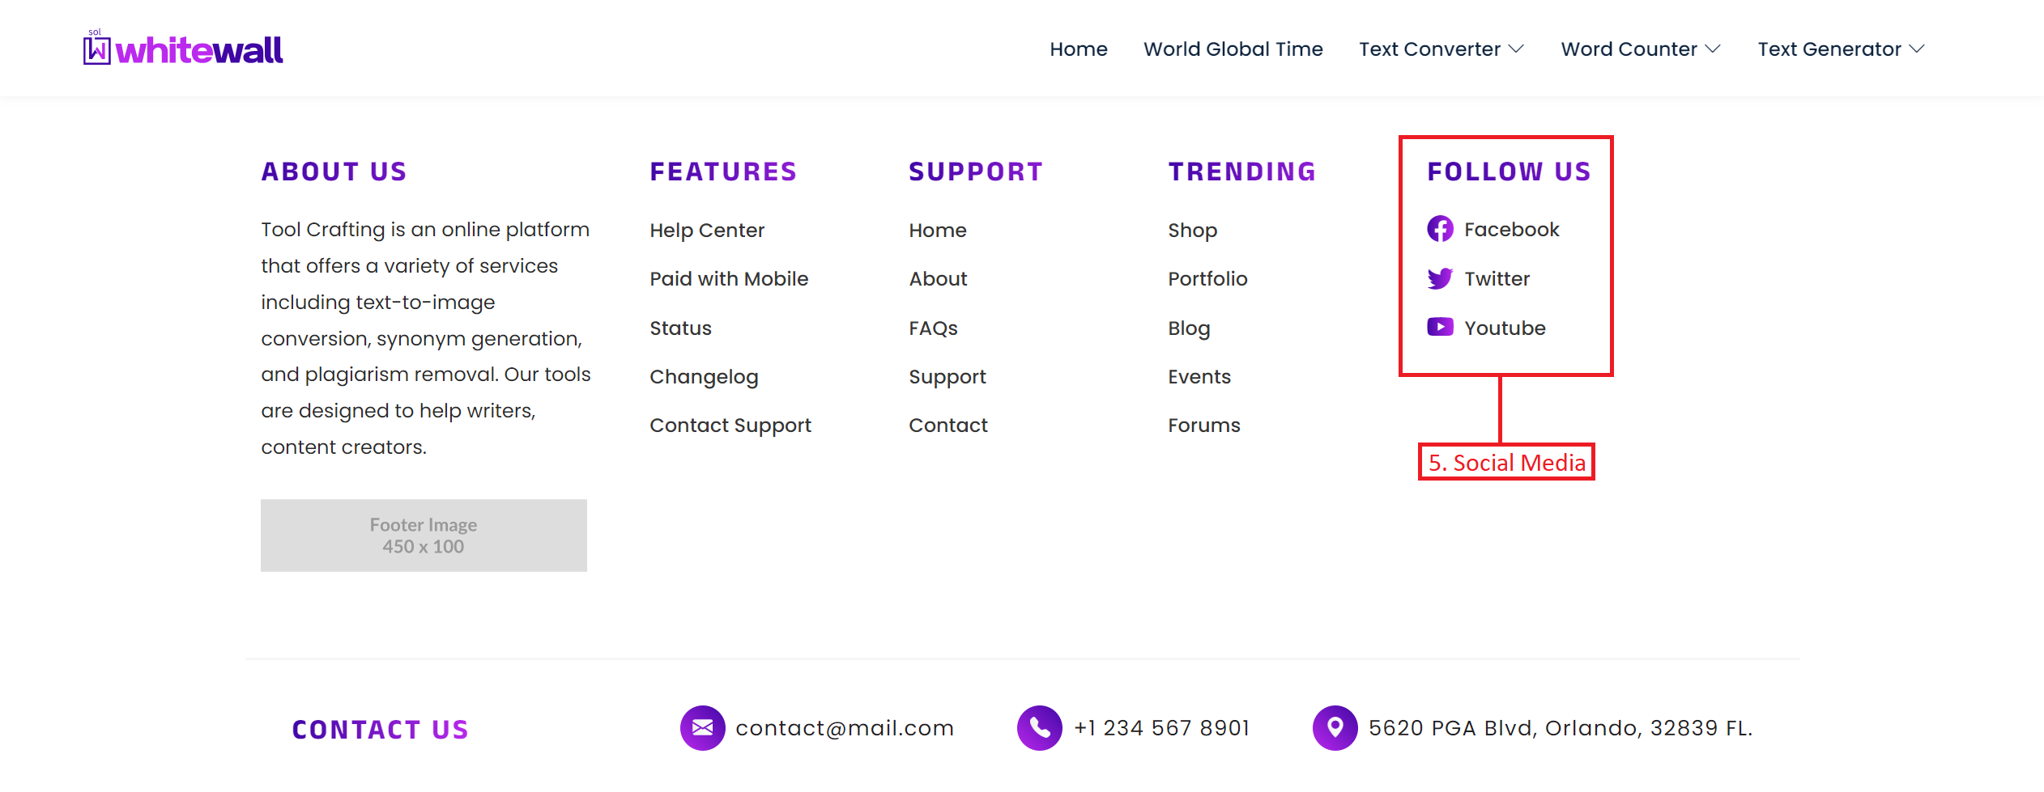
Task: Click the ABOUT US heading
Action: (334, 172)
